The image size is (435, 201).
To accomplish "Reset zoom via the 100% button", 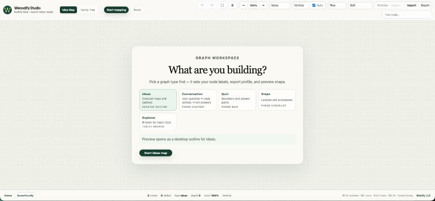I will tap(253, 5).
